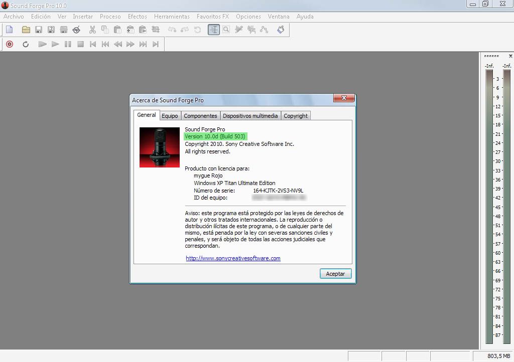Switch to the Equipo tab
Image resolution: width=514 pixels, height=362 pixels.
[170, 116]
